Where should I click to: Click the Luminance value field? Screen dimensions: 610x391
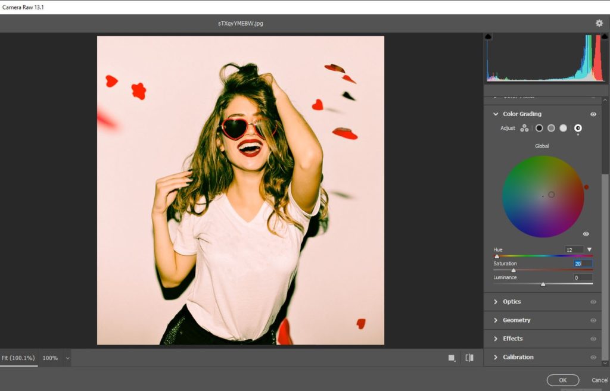pos(583,277)
